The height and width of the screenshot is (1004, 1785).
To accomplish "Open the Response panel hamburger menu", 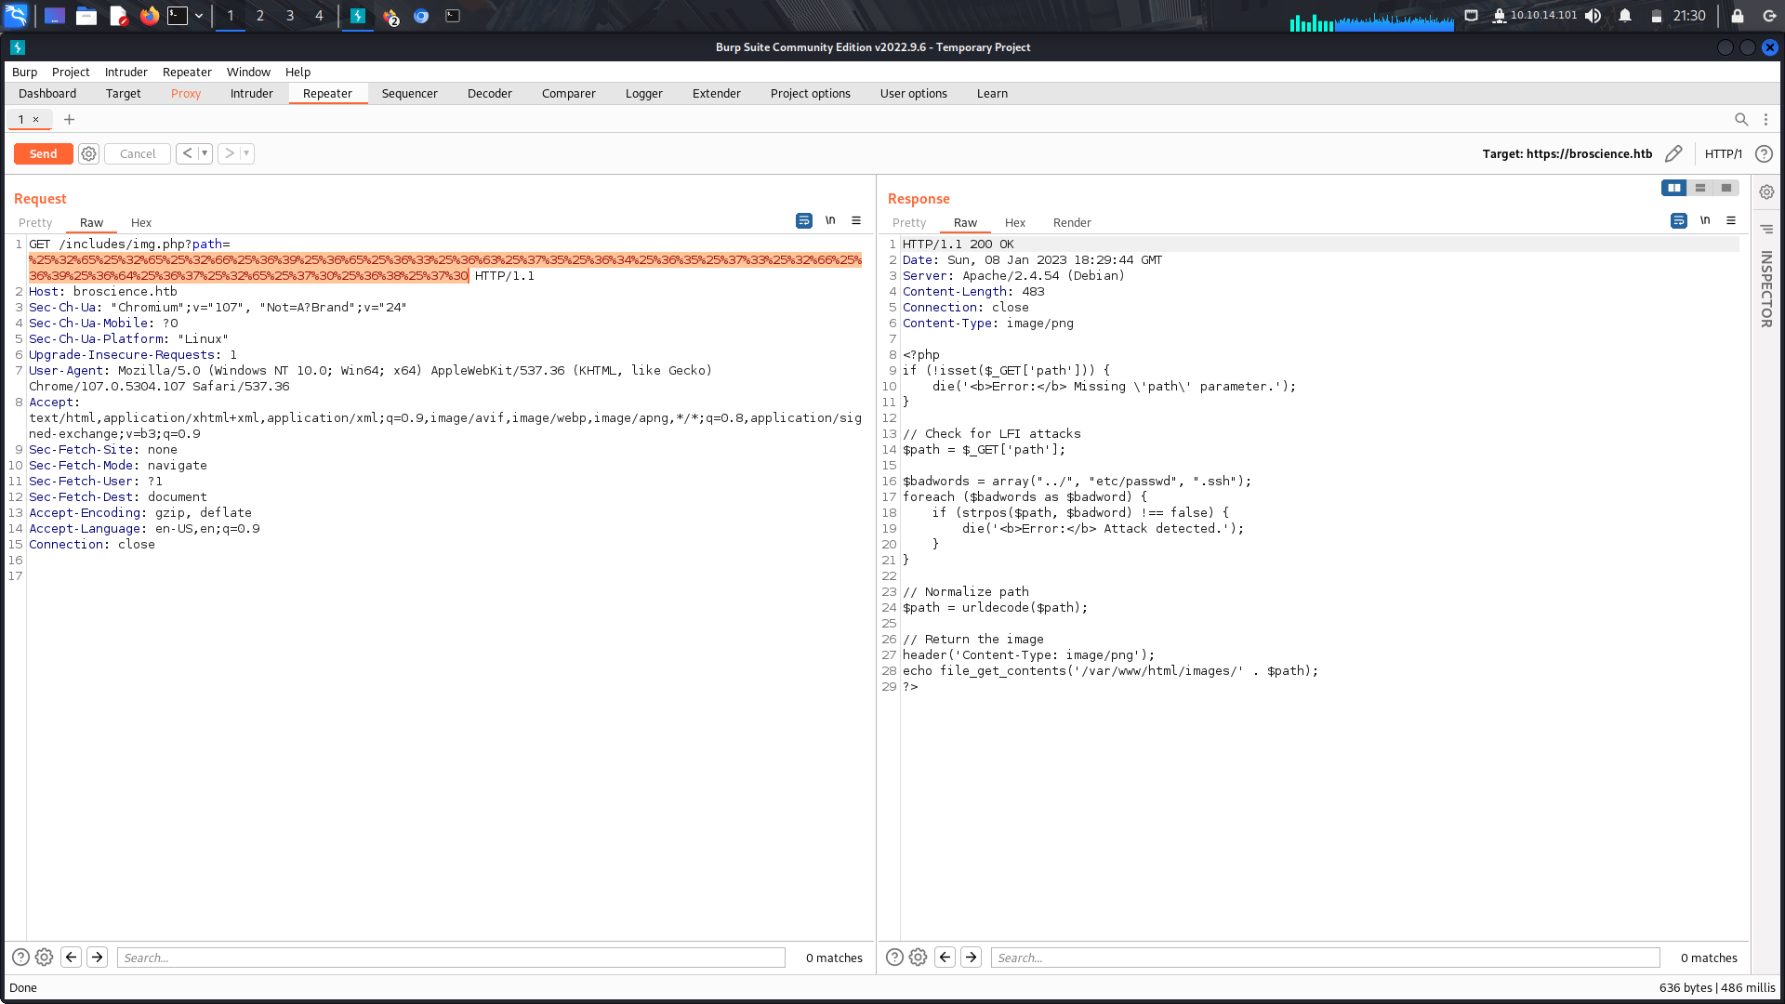I will pos(1731,221).
